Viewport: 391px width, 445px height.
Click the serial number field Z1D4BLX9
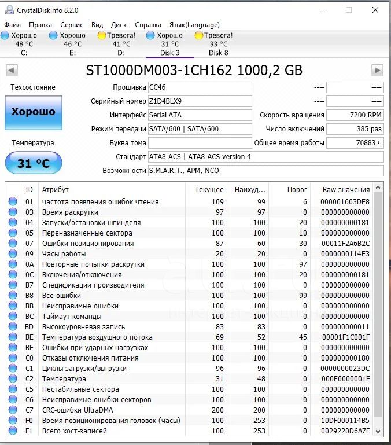[x=200, y=101]
